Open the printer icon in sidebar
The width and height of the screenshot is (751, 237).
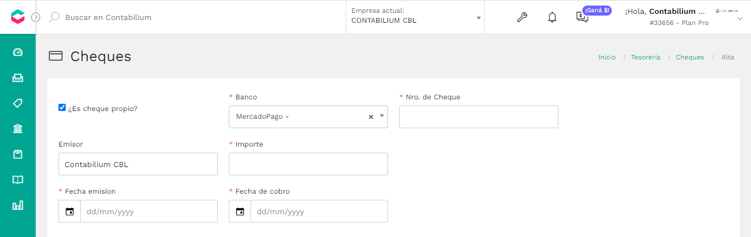click(18, 78)
